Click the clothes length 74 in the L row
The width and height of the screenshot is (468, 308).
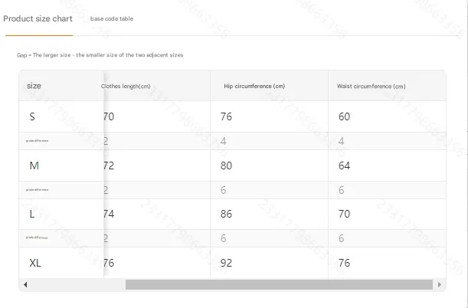pyautogui.click(x=109, y=215)
